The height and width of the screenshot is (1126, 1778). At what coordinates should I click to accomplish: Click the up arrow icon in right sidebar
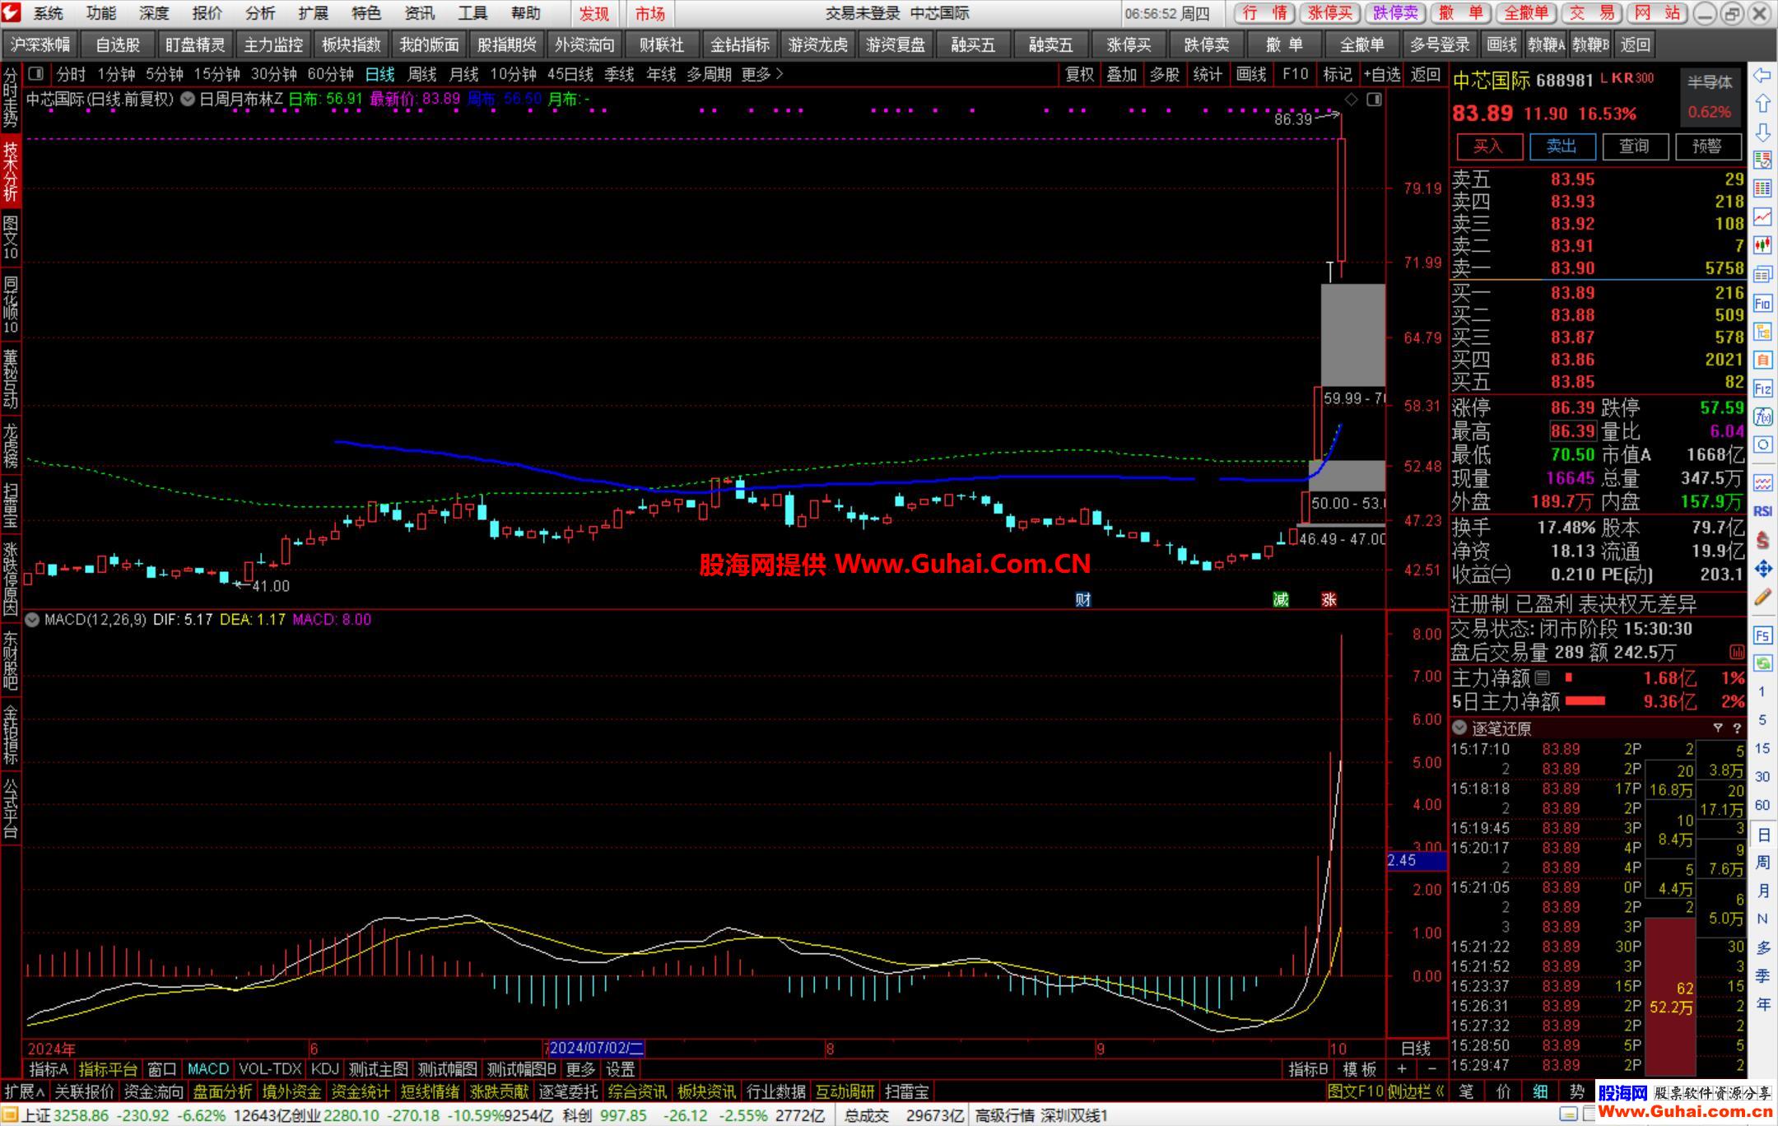tap(1762, 104)
